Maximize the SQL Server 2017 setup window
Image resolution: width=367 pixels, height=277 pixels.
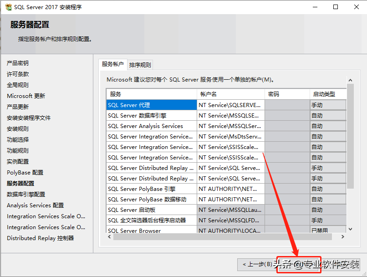point(336,7)
